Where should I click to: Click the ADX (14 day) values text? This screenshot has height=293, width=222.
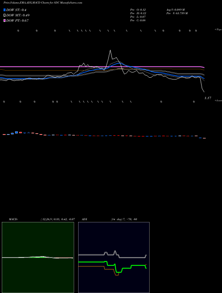[x=124, y=219]
